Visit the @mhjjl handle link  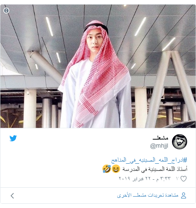[159, 146]
